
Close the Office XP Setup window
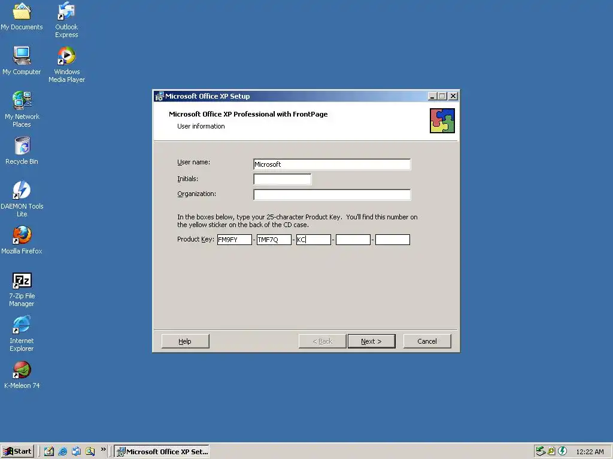tap(453, 96)
